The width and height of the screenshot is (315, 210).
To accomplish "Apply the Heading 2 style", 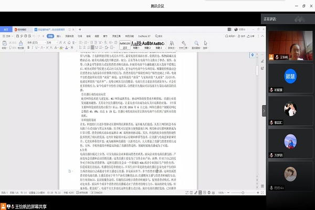I will point(148,45).
